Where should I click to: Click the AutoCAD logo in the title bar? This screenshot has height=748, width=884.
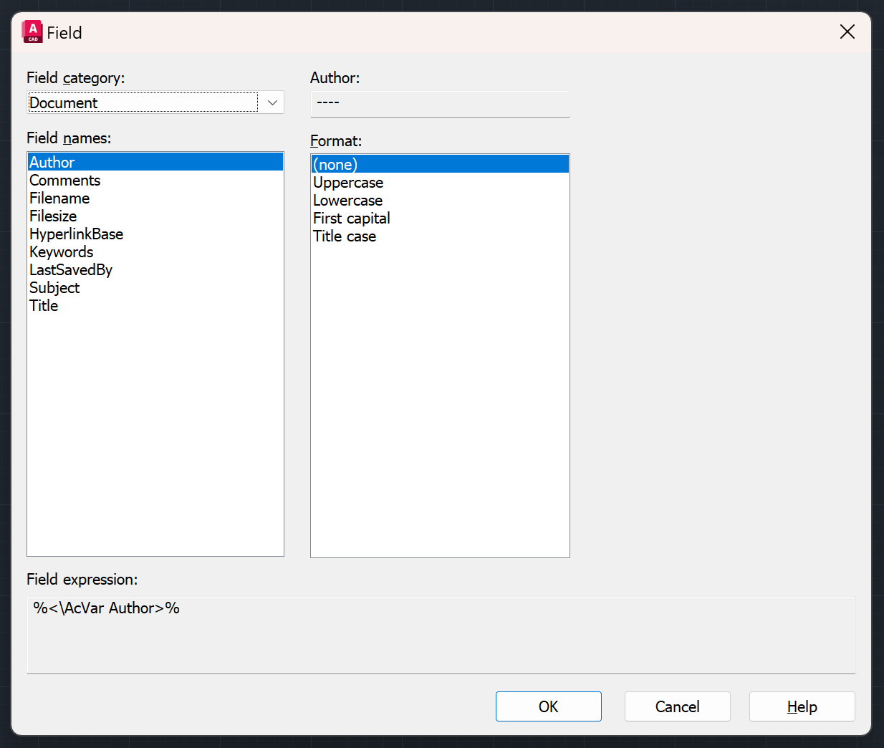click(x=32, y=32)
